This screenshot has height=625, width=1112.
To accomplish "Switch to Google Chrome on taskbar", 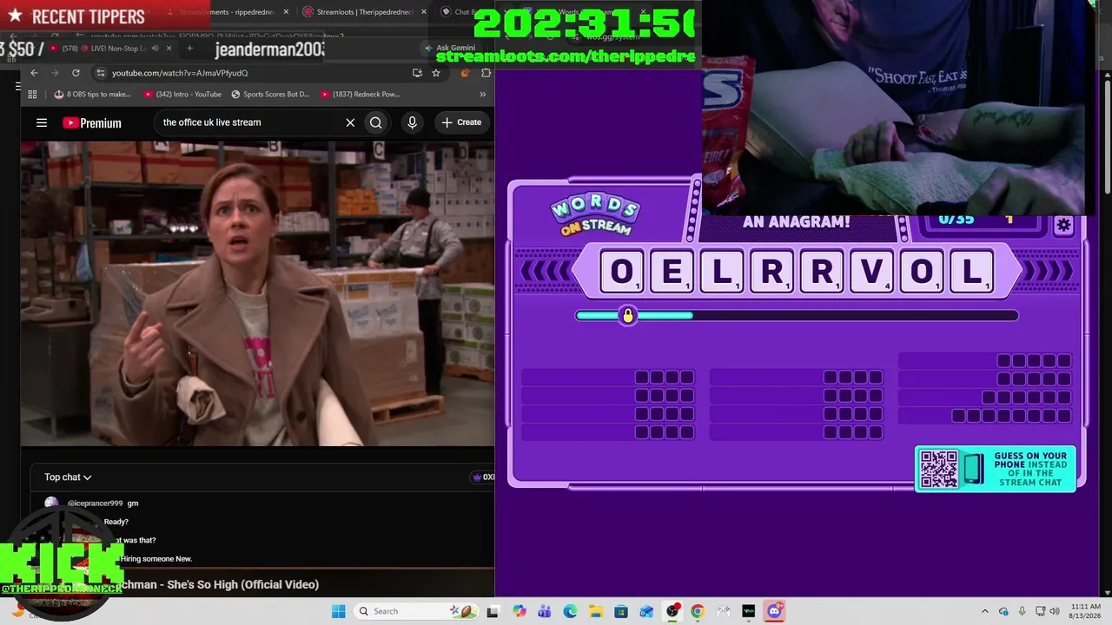I will click(698, 611).
